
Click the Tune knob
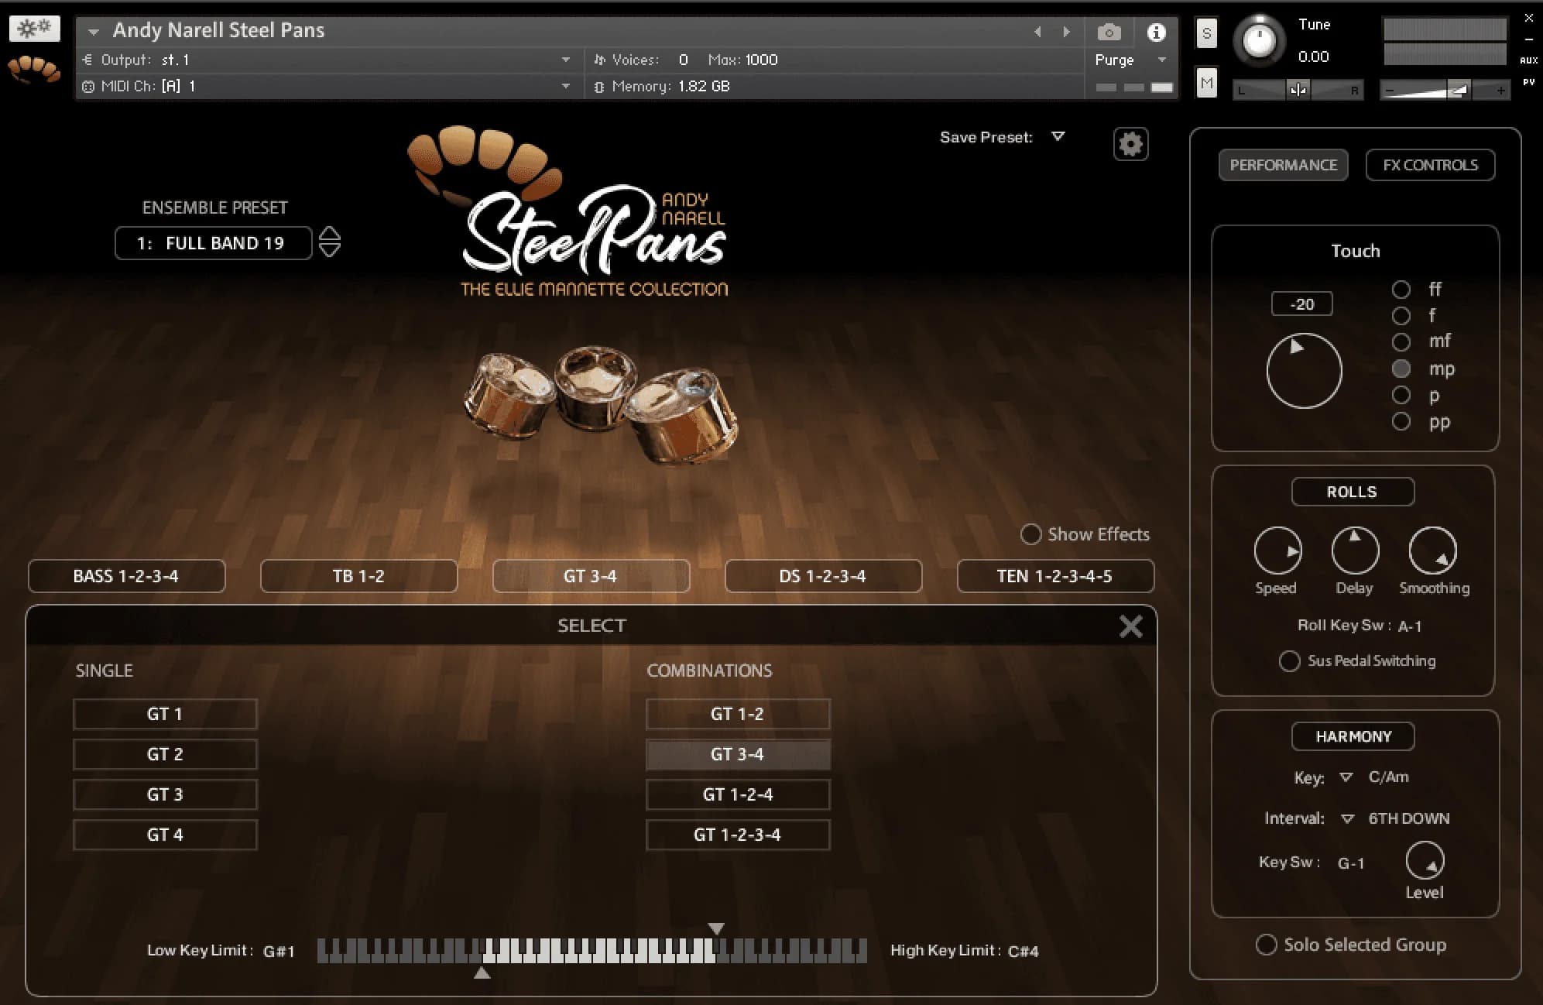[x=1259, y=40]
